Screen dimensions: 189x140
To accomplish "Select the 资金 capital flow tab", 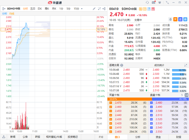I will pos(158,137).
